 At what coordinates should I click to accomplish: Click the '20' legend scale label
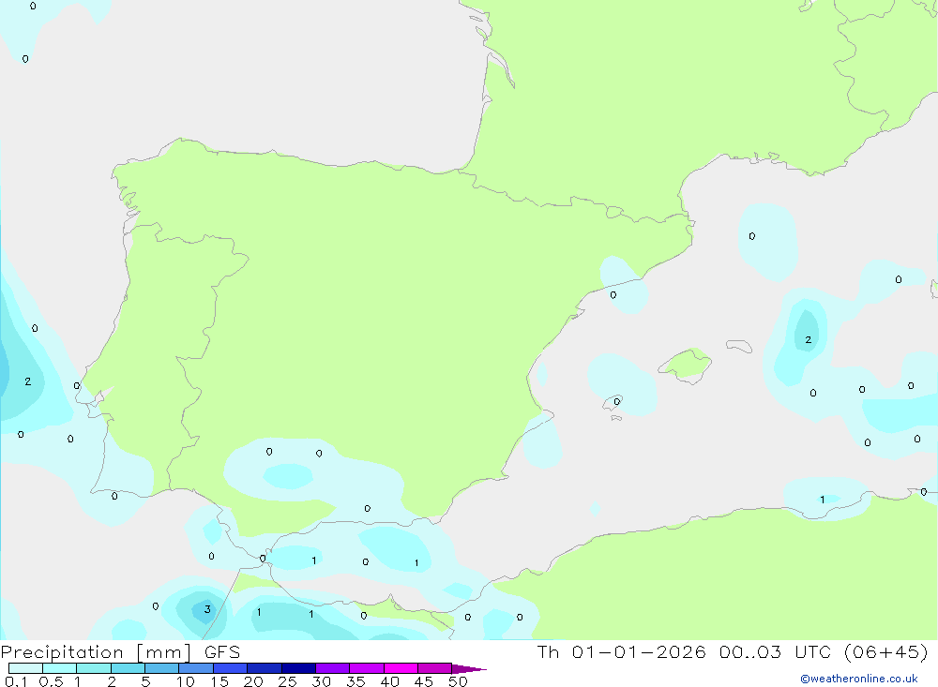click(253, 681)
